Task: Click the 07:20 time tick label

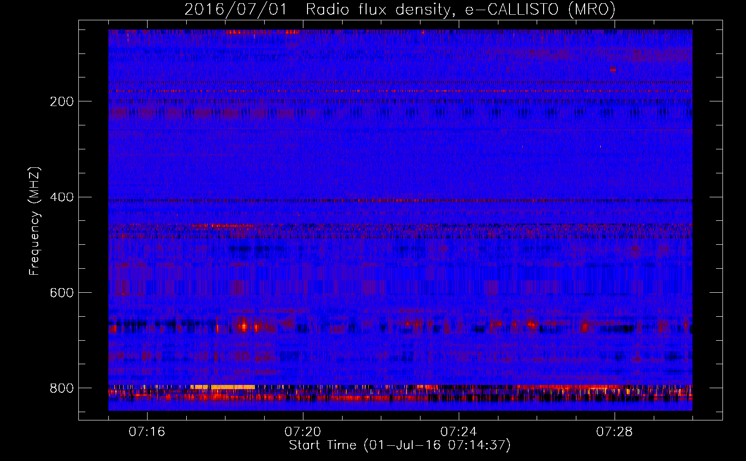Action: (303, 432)
